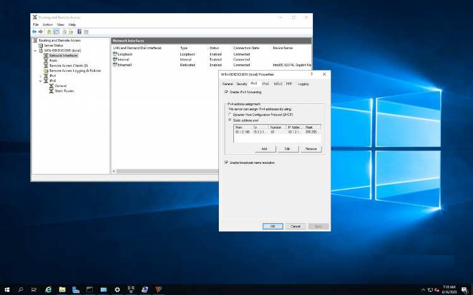473x295 pixels.
Task: Click the Back arrow in the MMC toolbar
Action: [x=34, y=32]
